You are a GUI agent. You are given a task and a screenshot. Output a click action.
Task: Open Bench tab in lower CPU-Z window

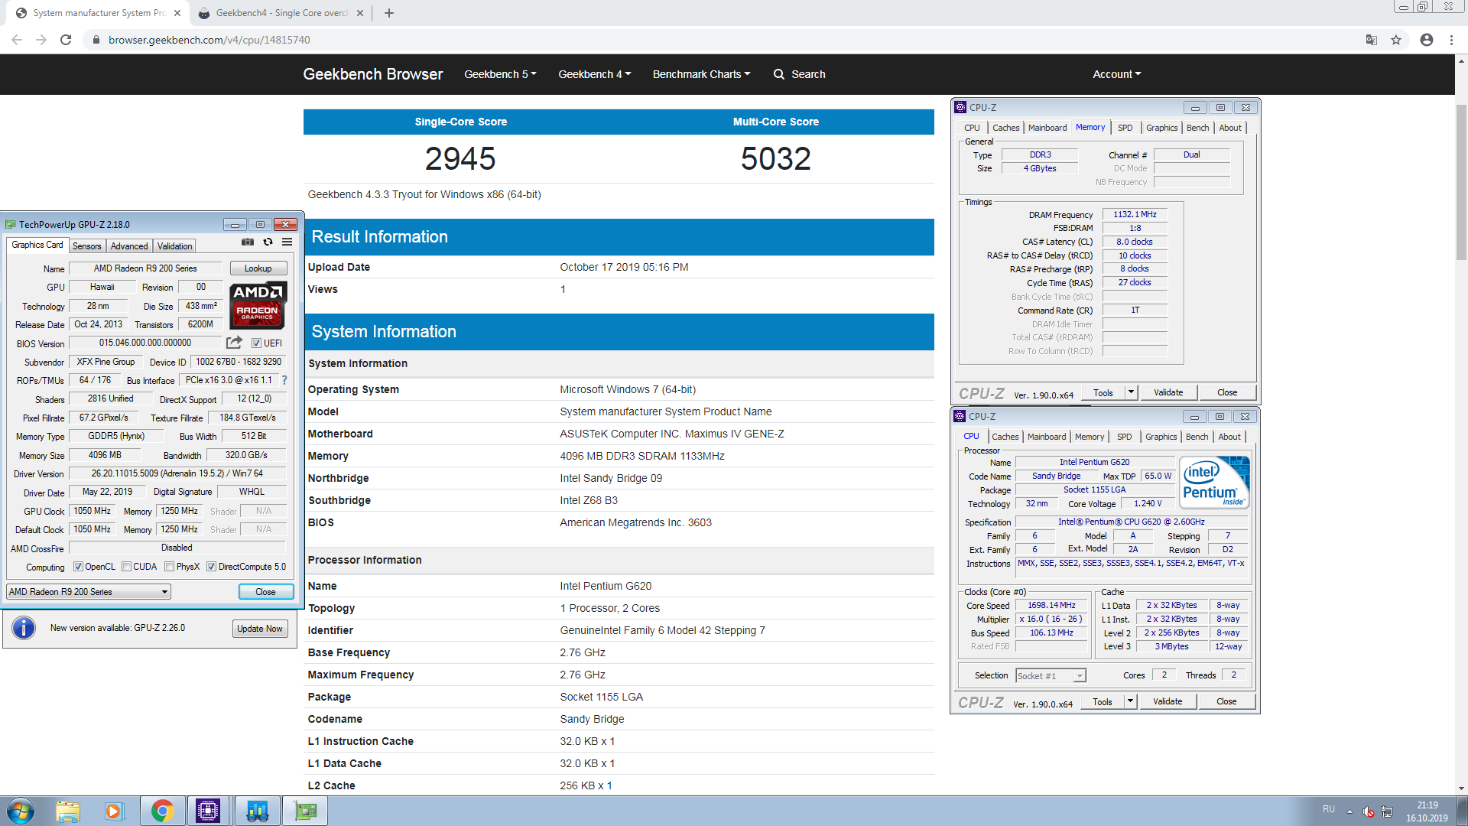pos(1197,437)
